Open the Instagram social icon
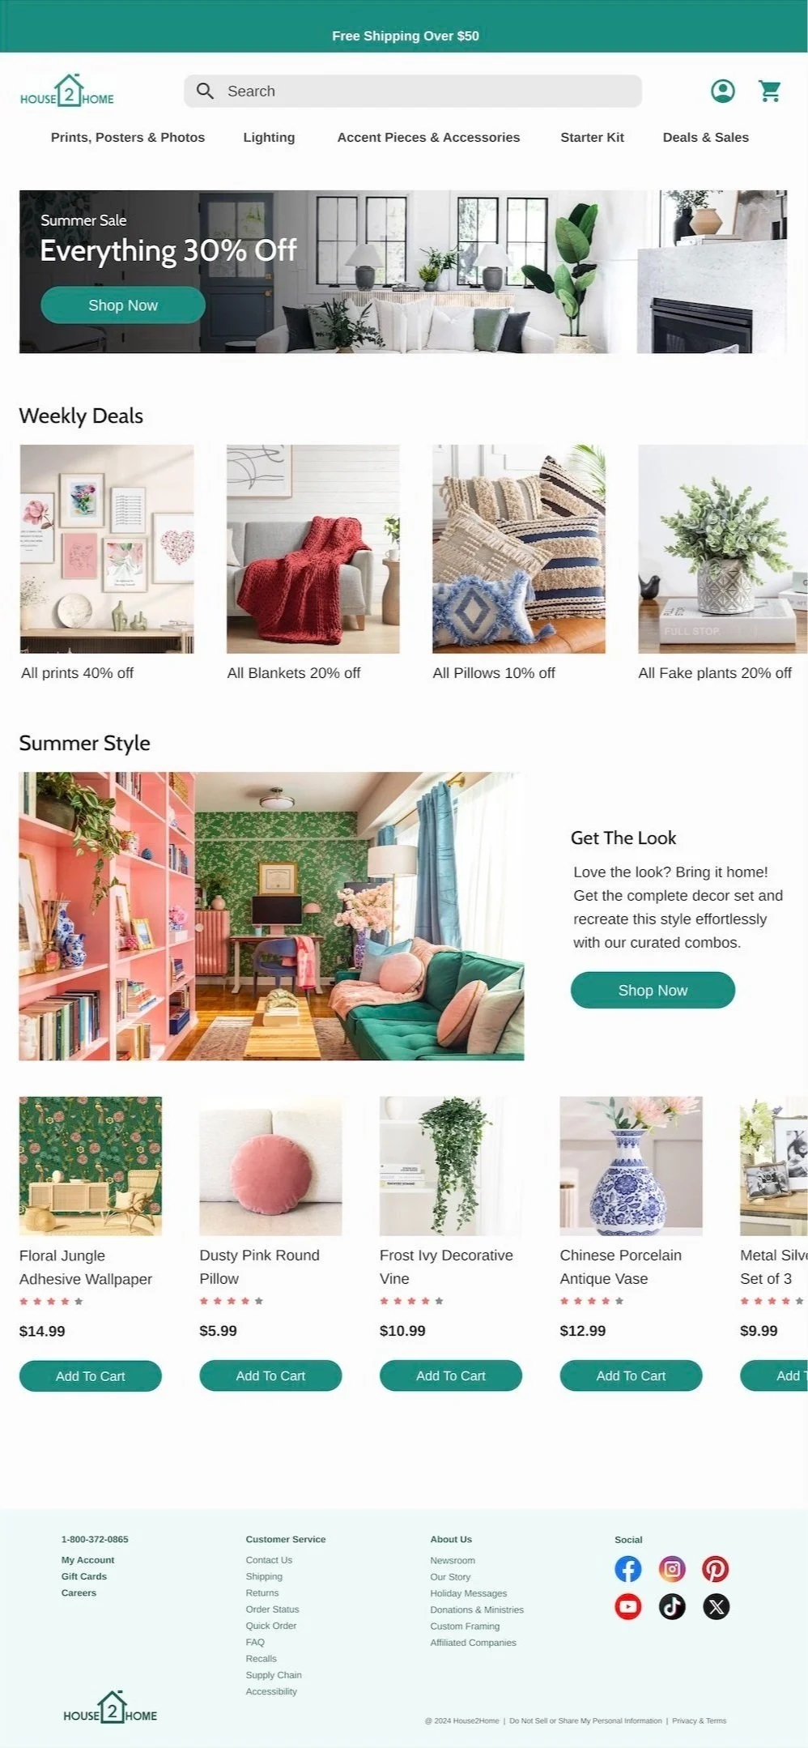This screenshot has height=1748, width=808. point(672,1569)
